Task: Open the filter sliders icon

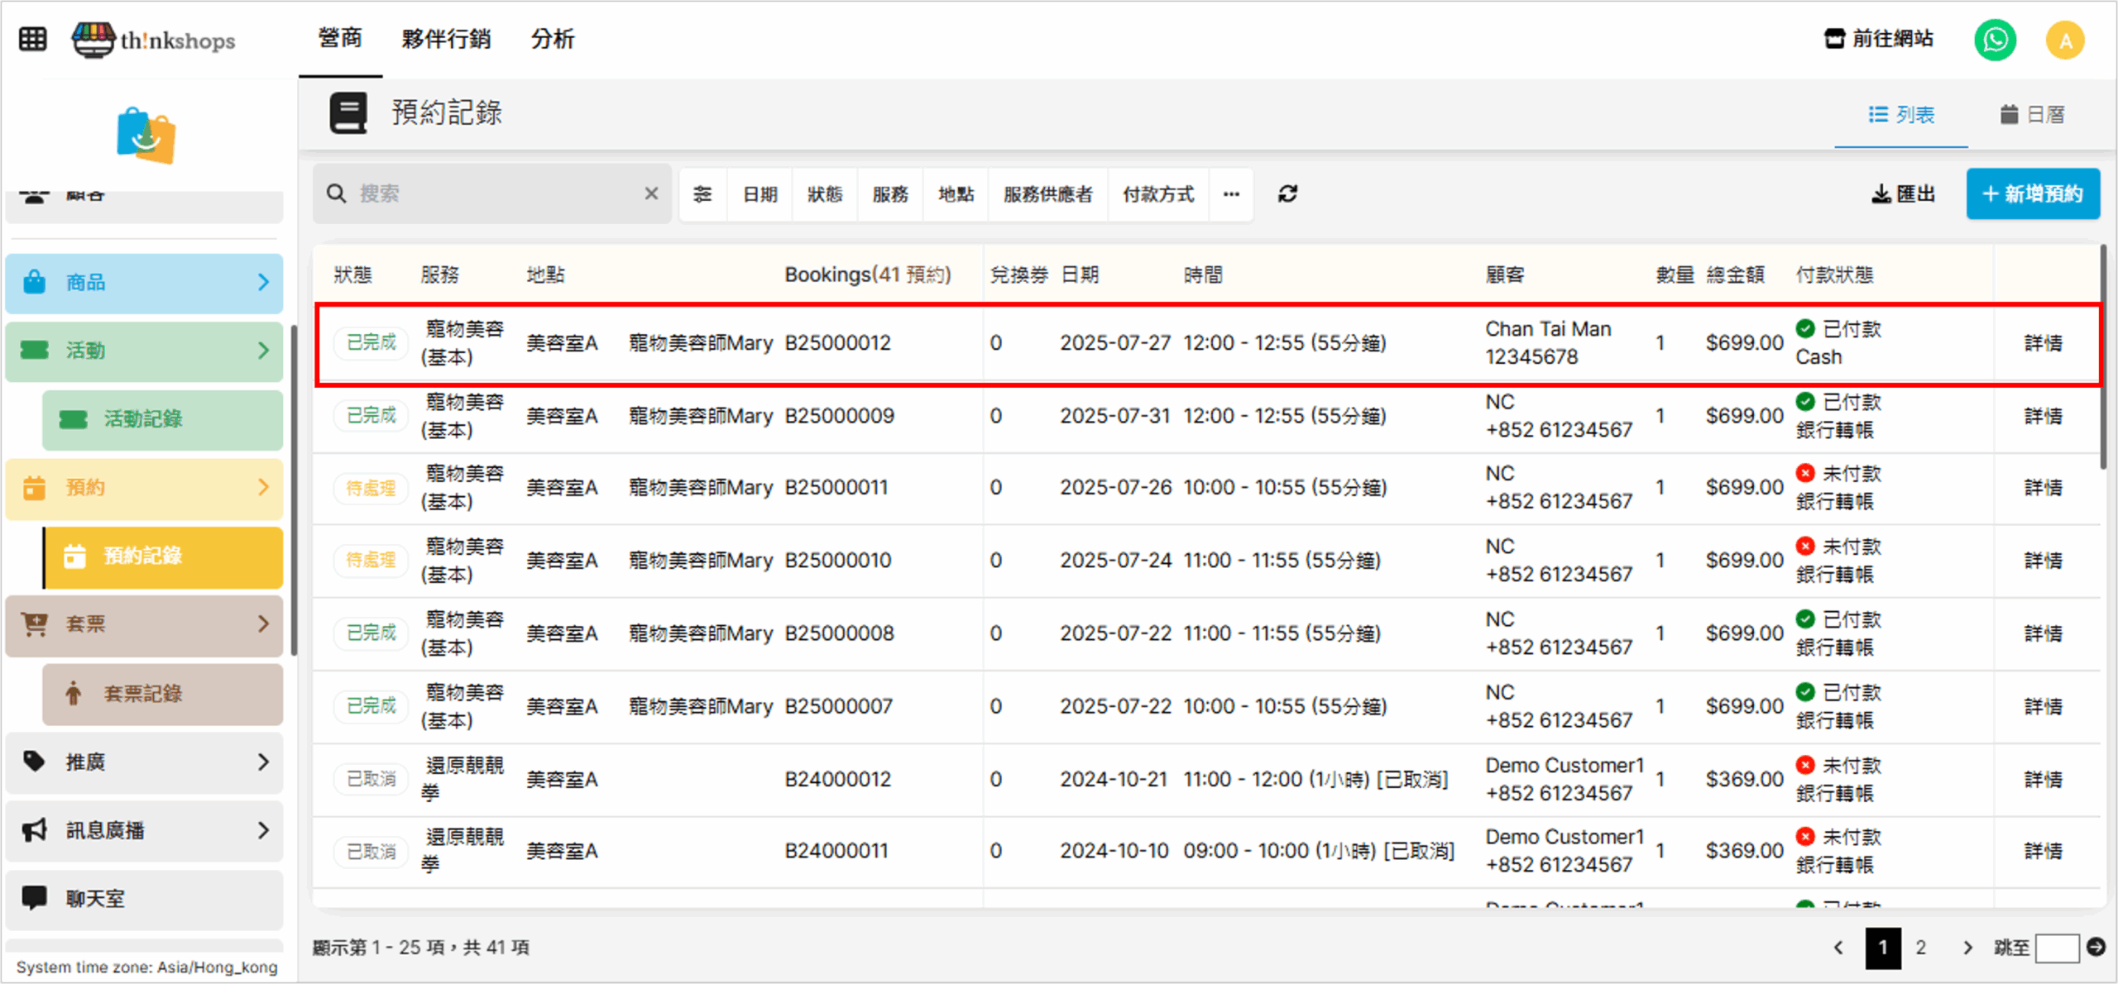Action: click(702, 193)
